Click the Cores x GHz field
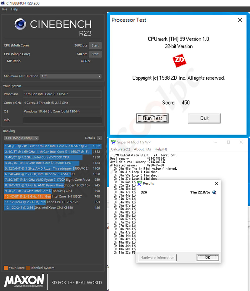250x291 pixels. [x=62, y=103]
